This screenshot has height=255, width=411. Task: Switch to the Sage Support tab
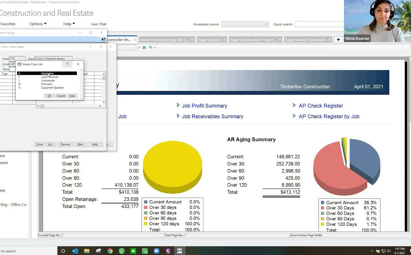coord(210,40)
